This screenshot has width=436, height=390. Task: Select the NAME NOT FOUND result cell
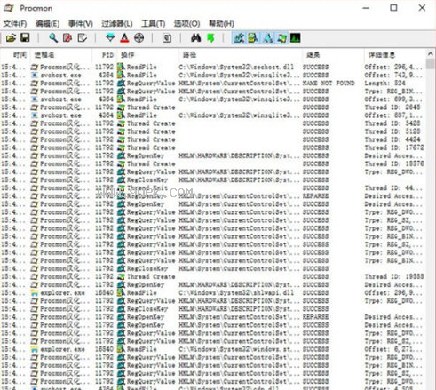pos(329,83)
